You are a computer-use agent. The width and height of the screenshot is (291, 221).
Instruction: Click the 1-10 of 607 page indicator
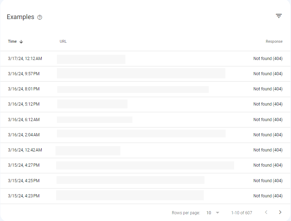(242, 213)
